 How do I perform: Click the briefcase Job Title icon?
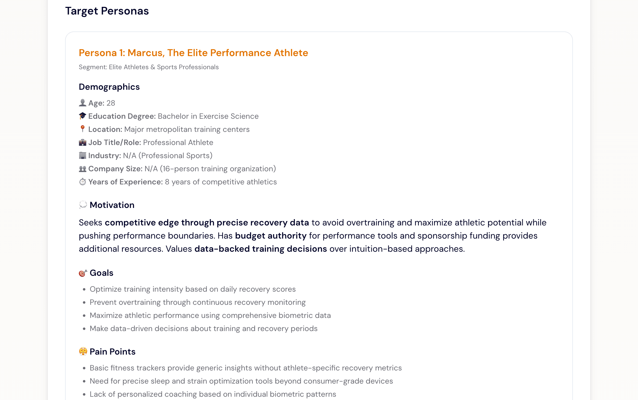[82, 143]
